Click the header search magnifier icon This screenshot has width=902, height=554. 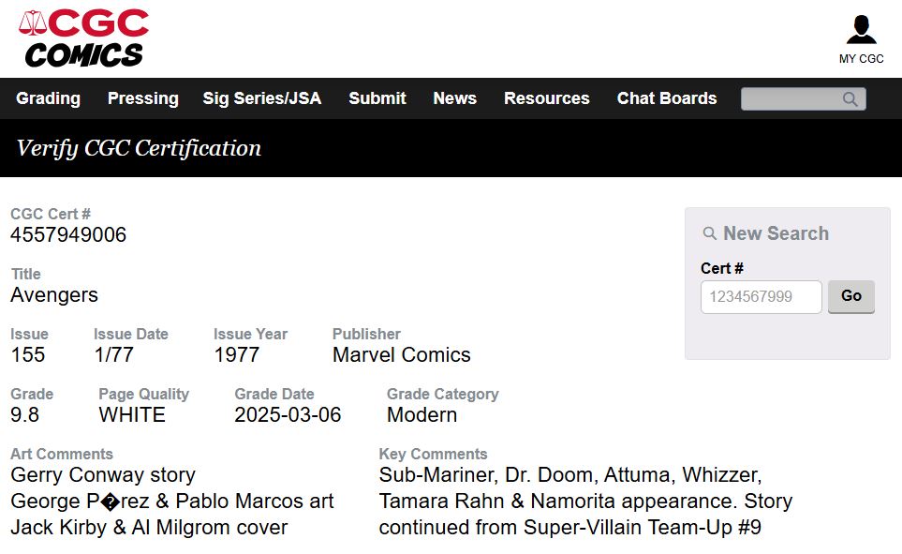pyautogui.click(x=850, y=98)
